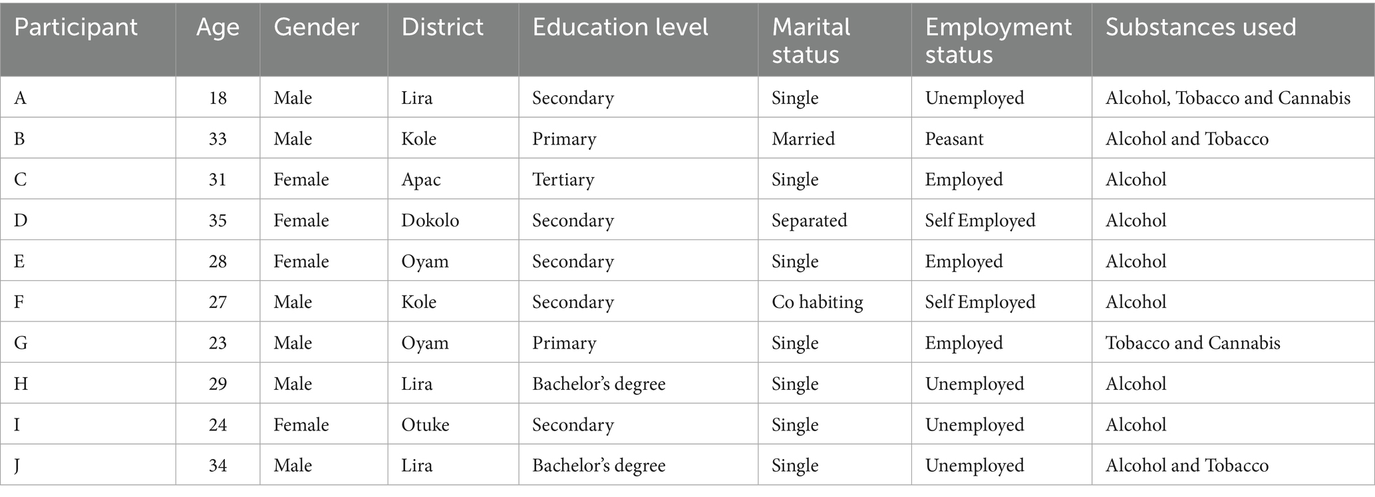Click the Gender column header

coord(316,27)
